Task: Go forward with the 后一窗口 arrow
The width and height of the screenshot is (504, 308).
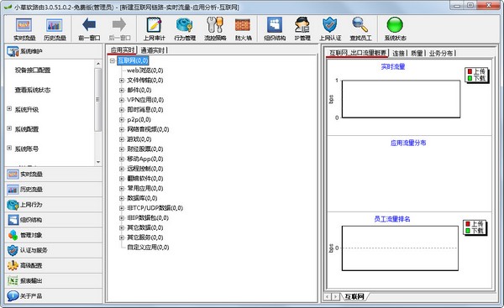Action: [x=119, y=29]
